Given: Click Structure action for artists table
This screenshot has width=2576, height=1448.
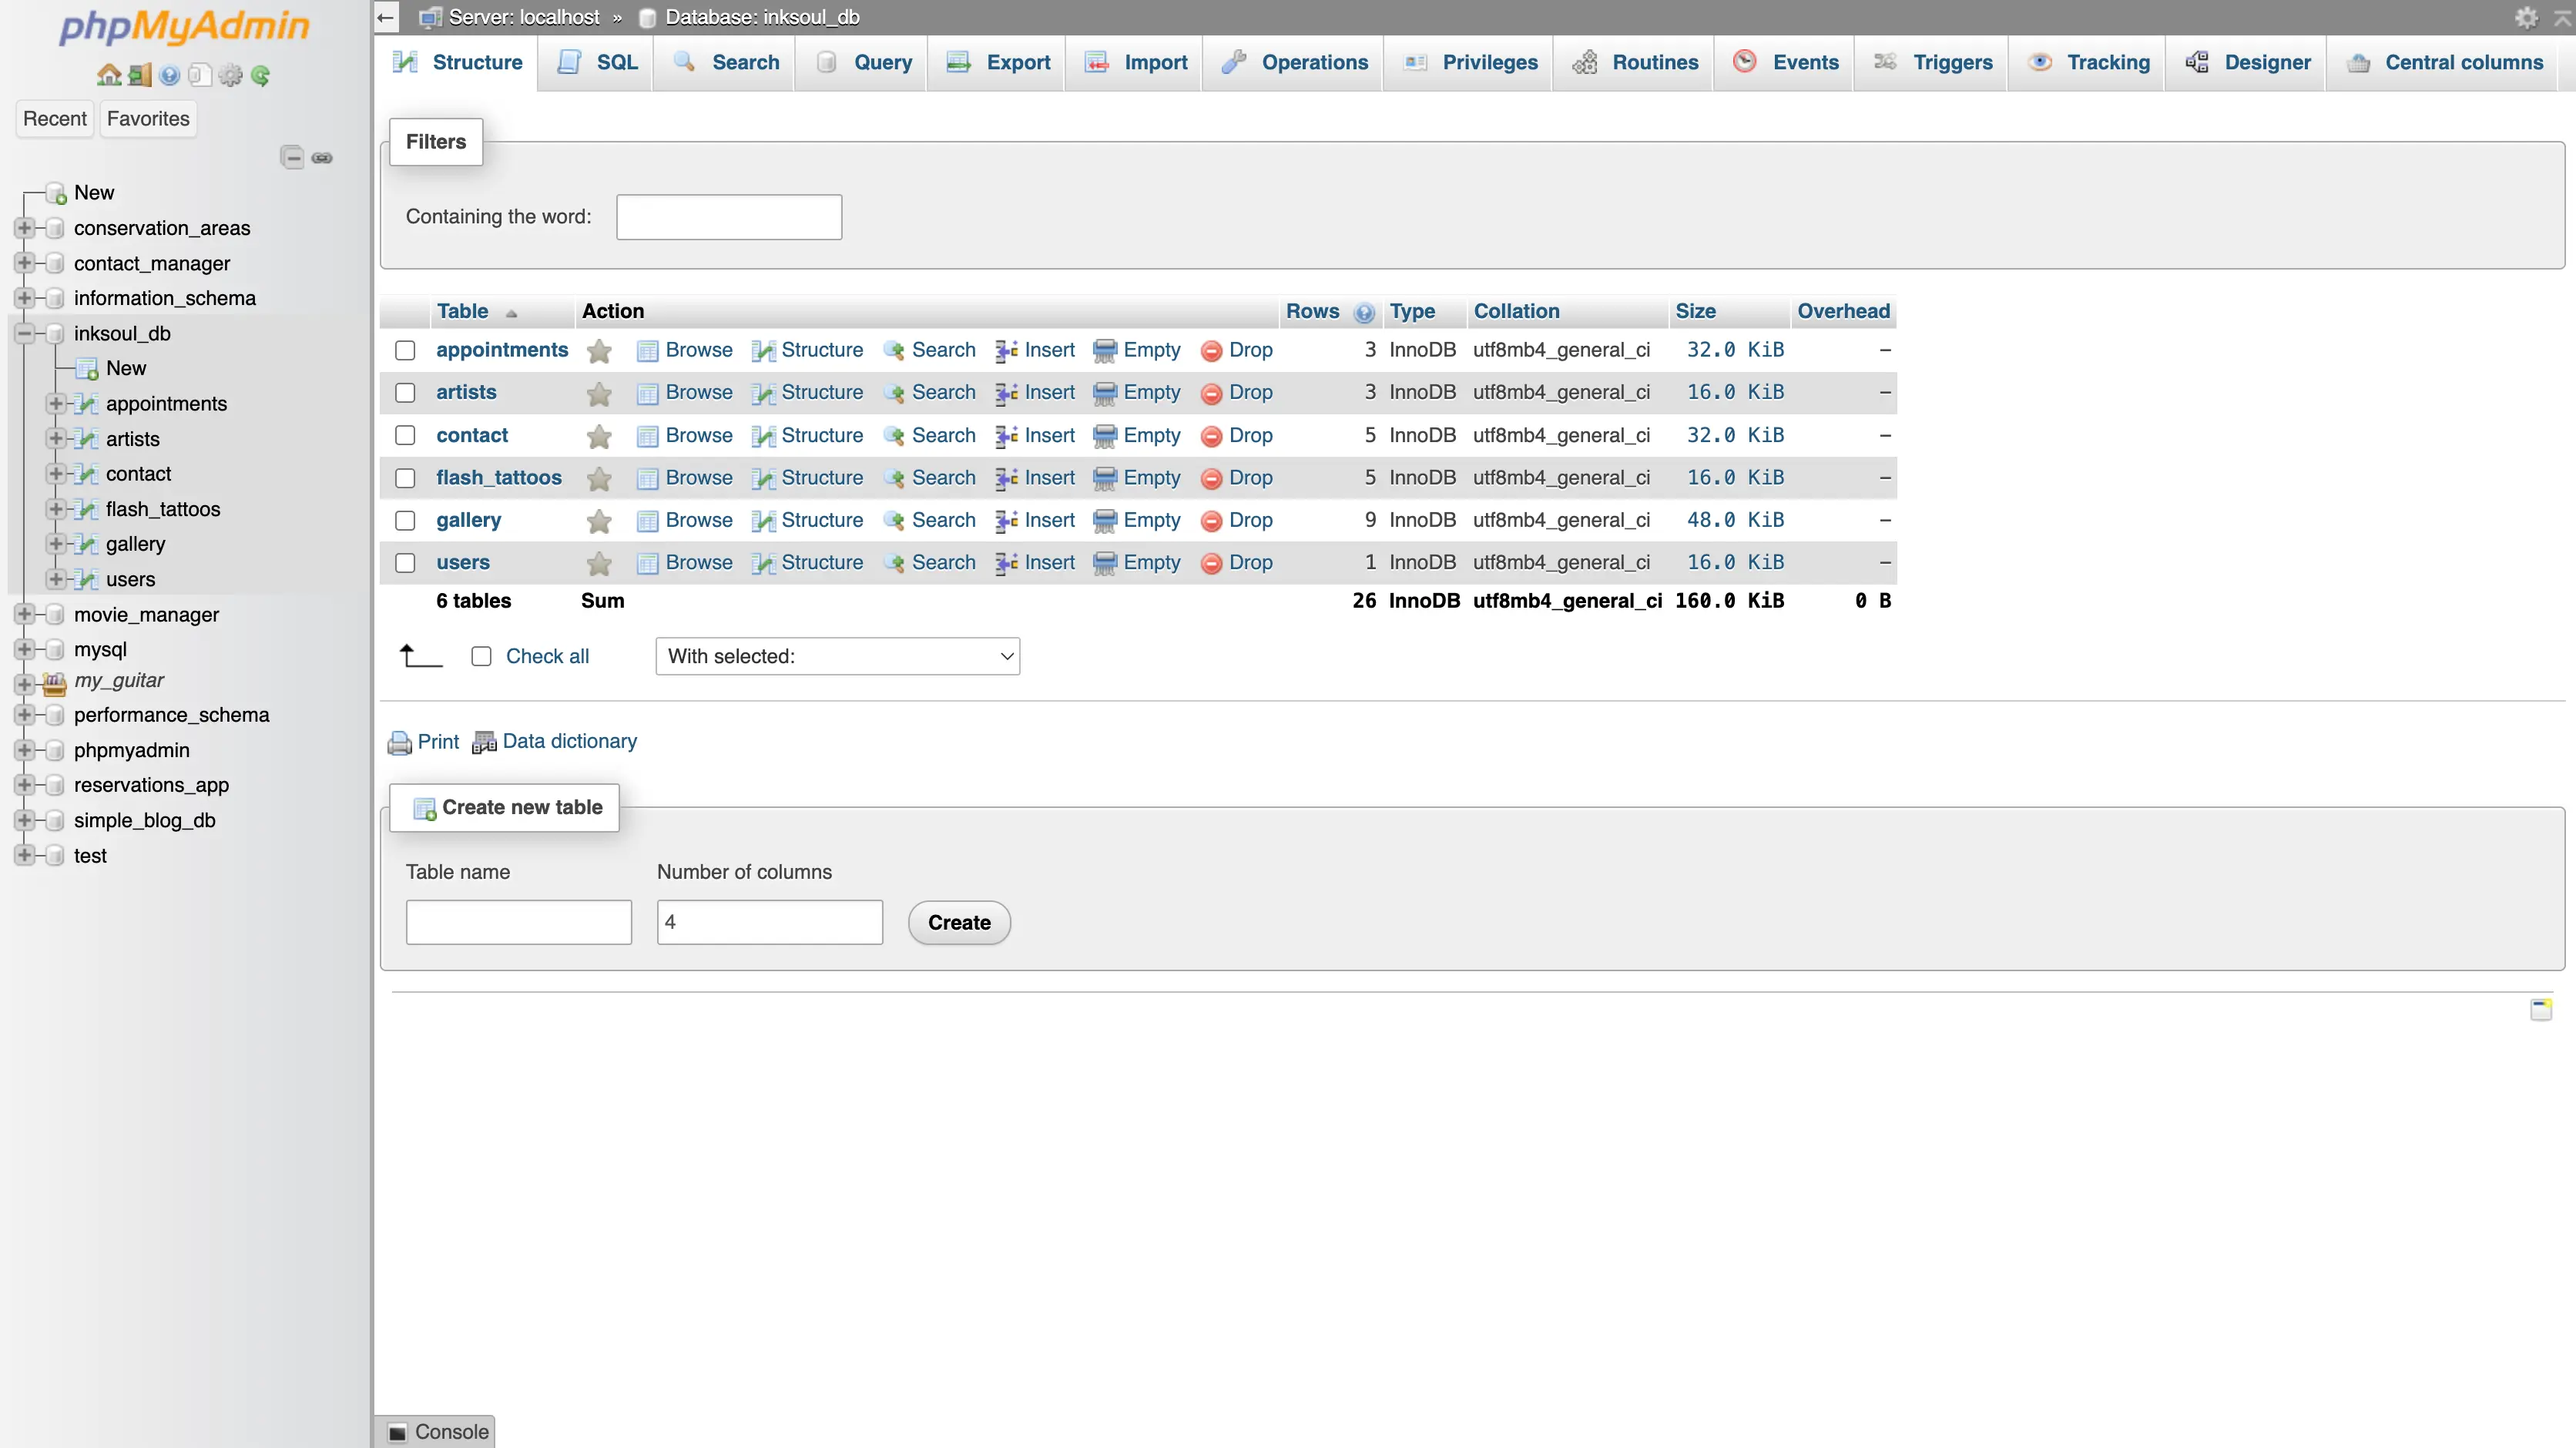Looking at the screenshot, I should [x=808, y=392].
